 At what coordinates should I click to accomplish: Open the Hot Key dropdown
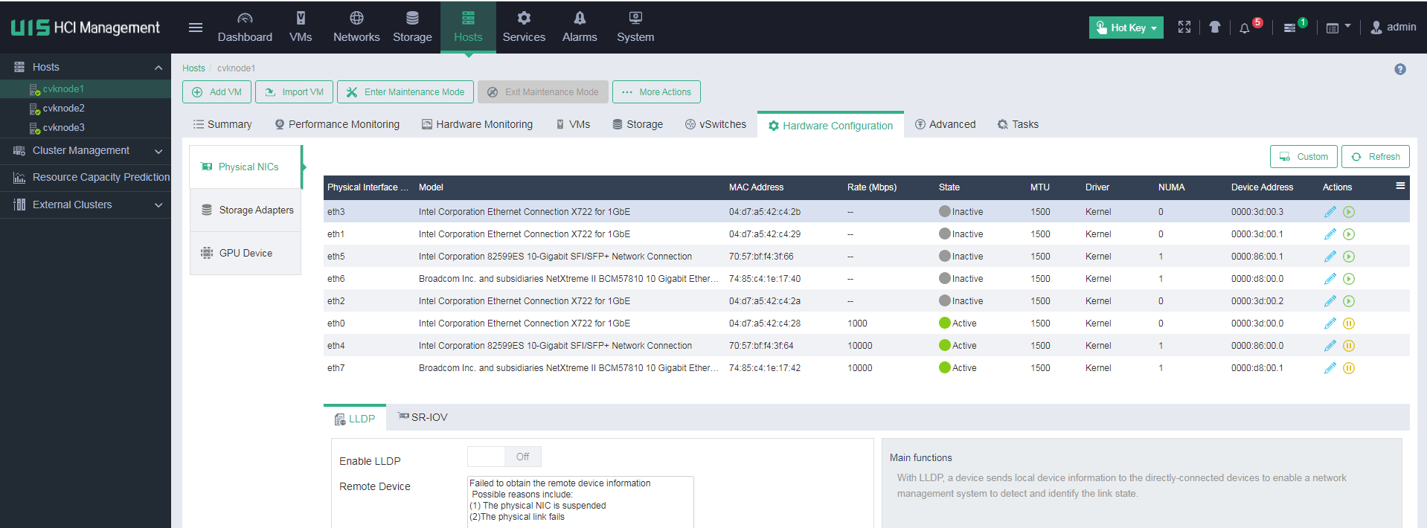pyautogui.click(x=1126, y=28)
